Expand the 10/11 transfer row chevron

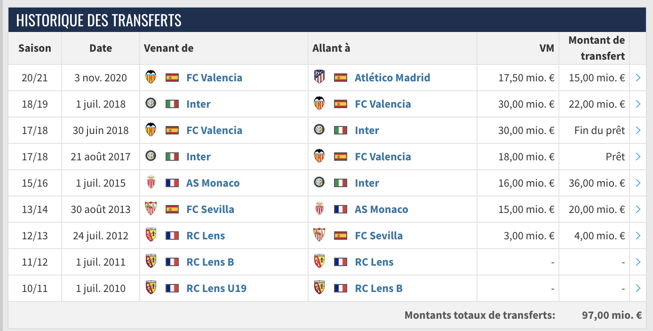pos(638,288)
